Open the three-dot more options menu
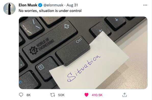This screenshot has height=100, width=152. 145,5
